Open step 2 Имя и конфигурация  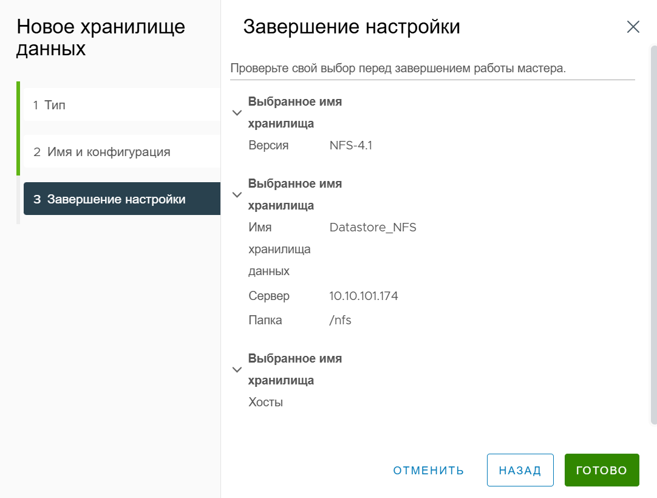click(x=122, y=152)
